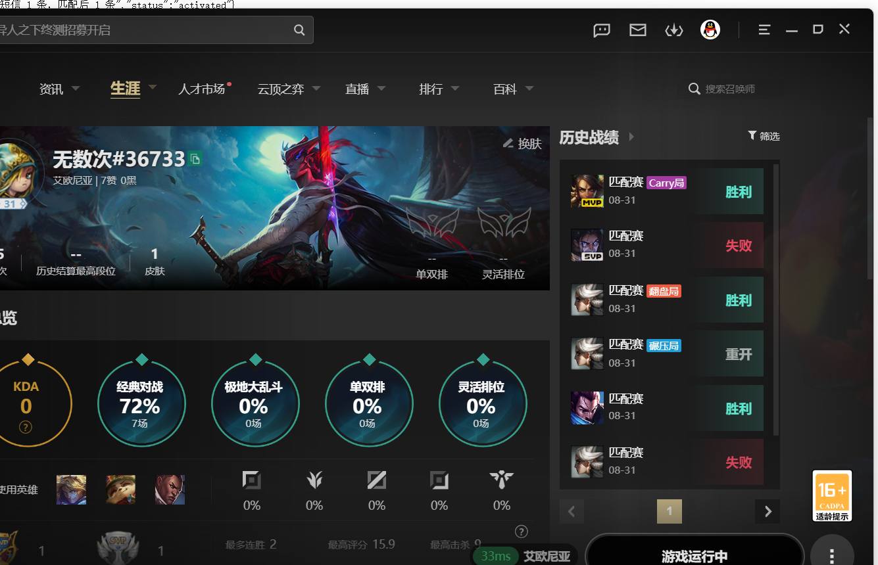This screenshot has height=565, width=878.
Task: Go to next match history page
Action: point(768,511)
